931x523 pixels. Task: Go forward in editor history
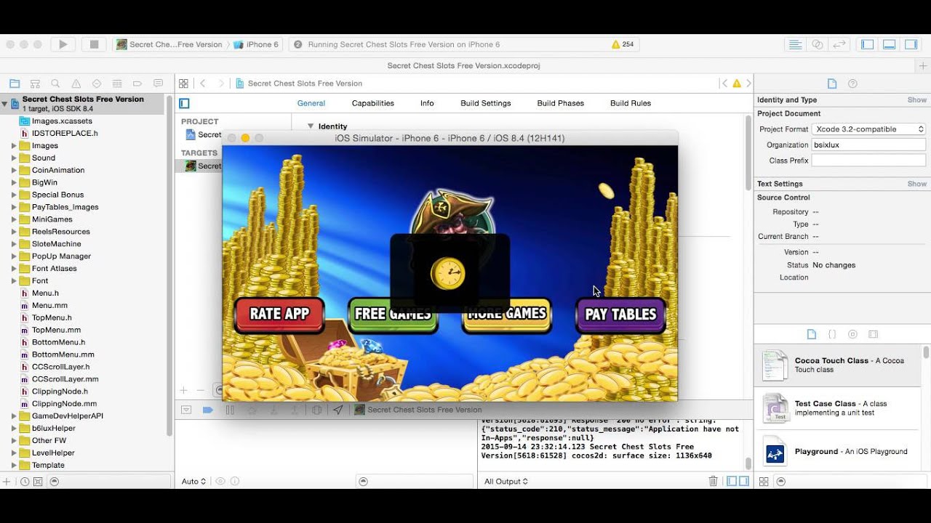(221, 84)
